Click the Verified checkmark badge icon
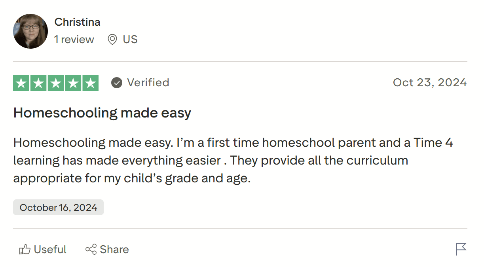 [x=116, y=83]
